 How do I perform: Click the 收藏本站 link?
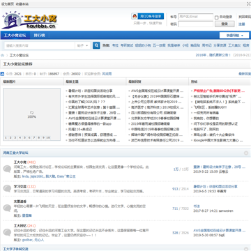click(x=22, y=4)
